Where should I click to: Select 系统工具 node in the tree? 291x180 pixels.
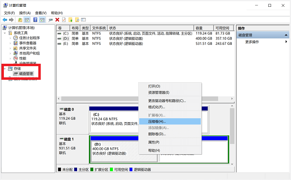pyautogui.click(x=20, y=33)
